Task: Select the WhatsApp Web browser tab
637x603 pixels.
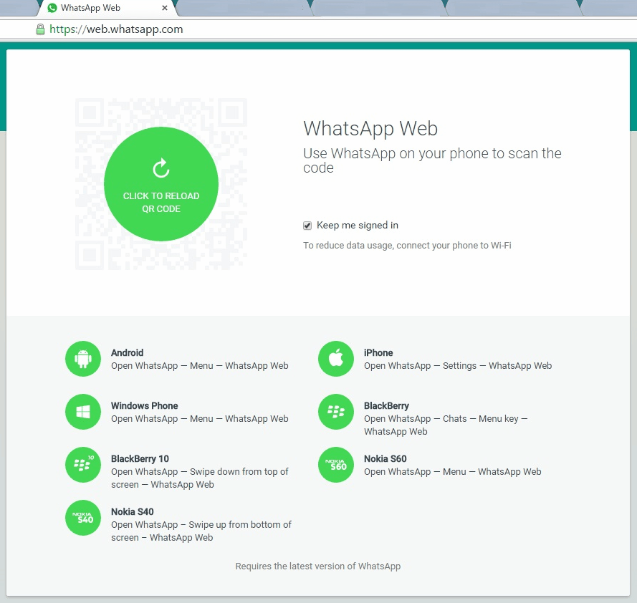Action: pos(107,8)
